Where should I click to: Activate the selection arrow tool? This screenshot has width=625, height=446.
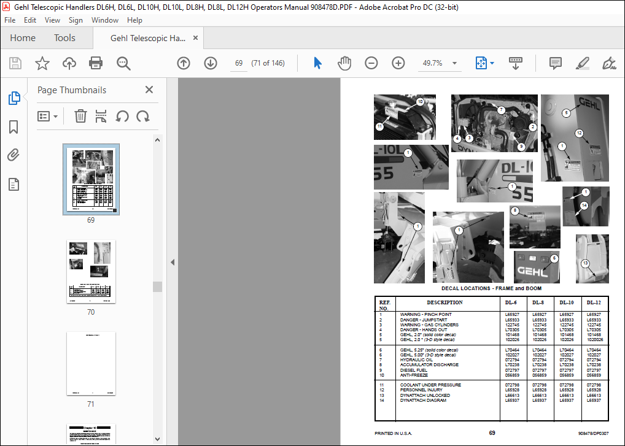coord(317,63)
